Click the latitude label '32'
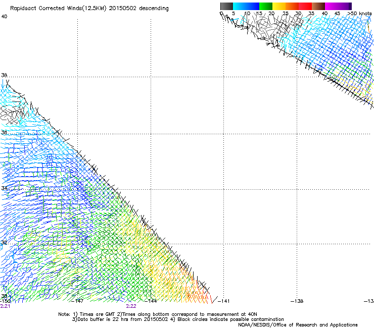The width and height of the screenshot is (374, 328). click(4, 243)
